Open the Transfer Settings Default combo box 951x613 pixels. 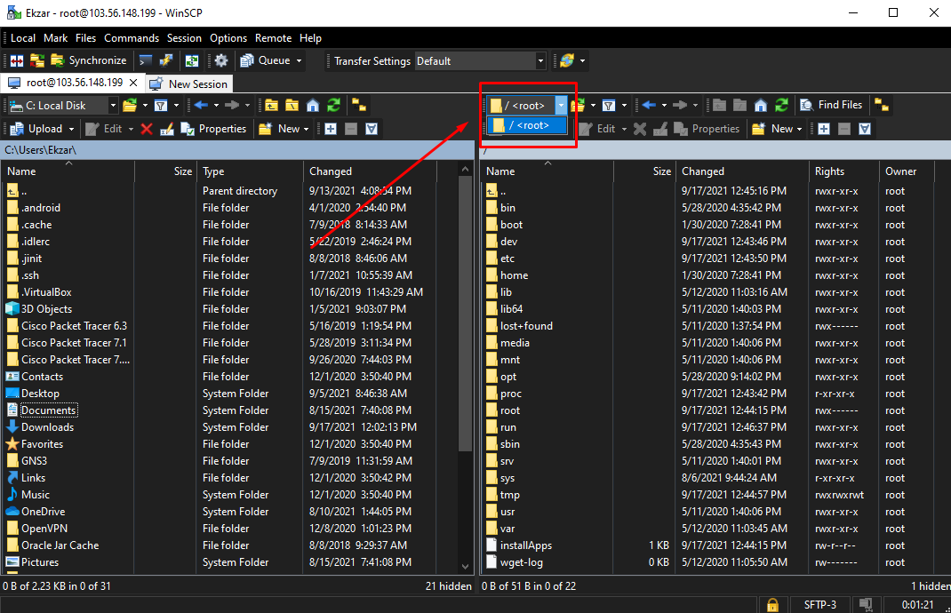(480, 60)
